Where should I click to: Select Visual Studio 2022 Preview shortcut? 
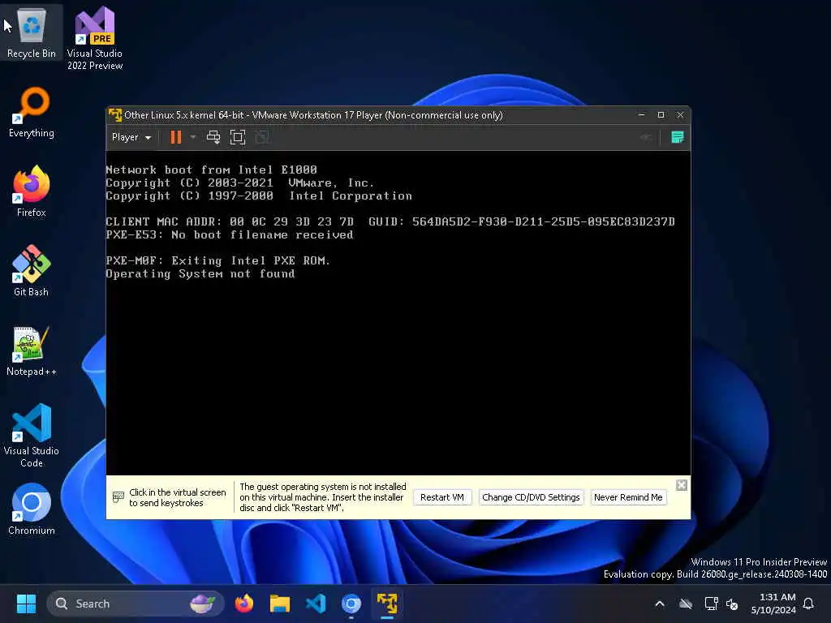point(95,39)
